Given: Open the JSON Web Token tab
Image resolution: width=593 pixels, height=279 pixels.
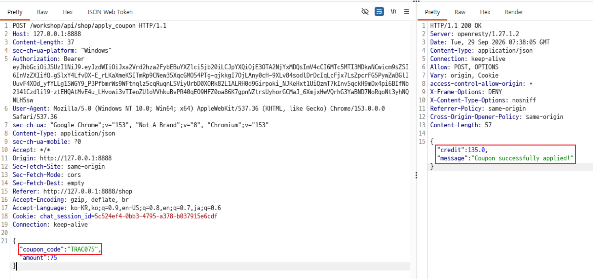Looking at the screenshot, I should pyautogui.click(x=110, y=12).
